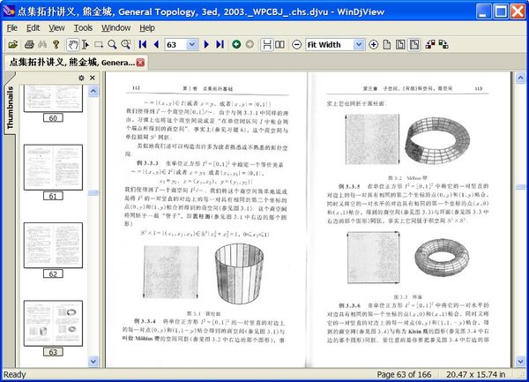Click the Thumbnails sidebar tab

[10, 108]
